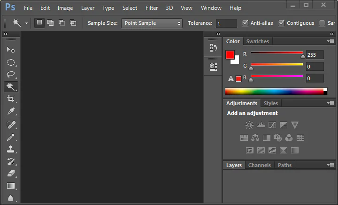Uncheck the Contiguous option
Image resolution: width=338 pixels, height=205 pixels.
pos(282,23)
